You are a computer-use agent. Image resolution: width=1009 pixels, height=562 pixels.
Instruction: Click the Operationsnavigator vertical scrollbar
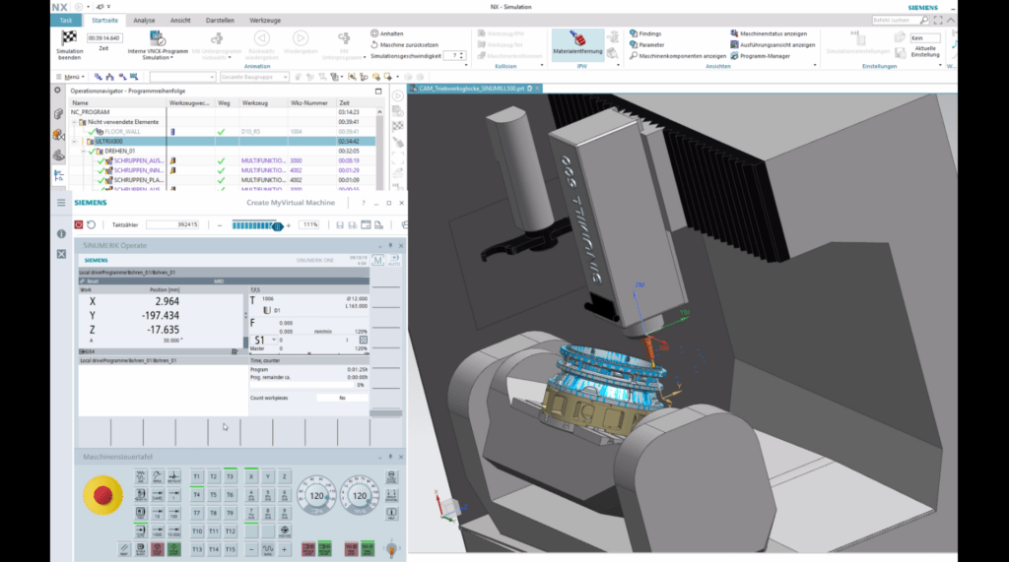pos(379,149)
